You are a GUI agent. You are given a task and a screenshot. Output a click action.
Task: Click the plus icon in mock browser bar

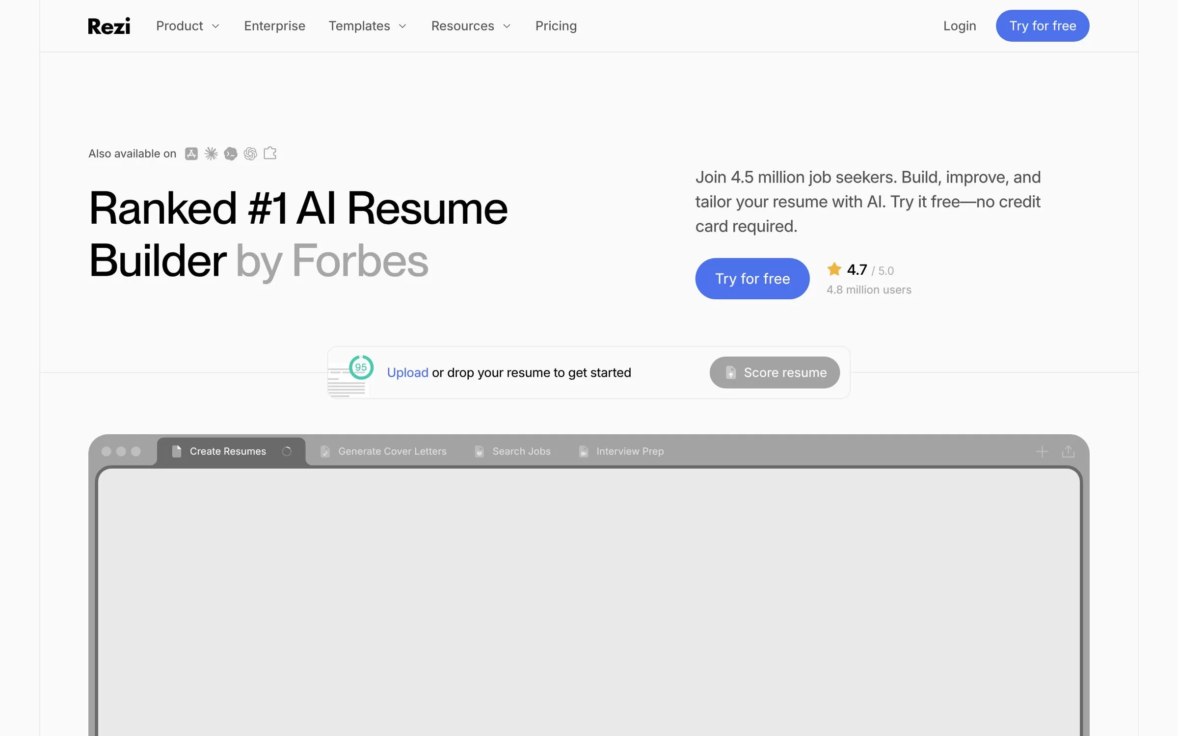(x=1042, y=451)
